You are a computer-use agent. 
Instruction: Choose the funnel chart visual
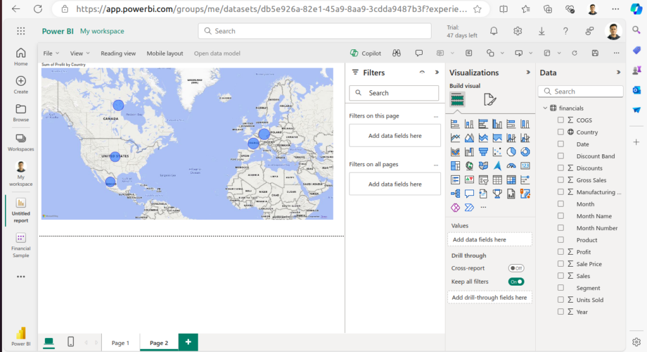[x=483, y=152]
